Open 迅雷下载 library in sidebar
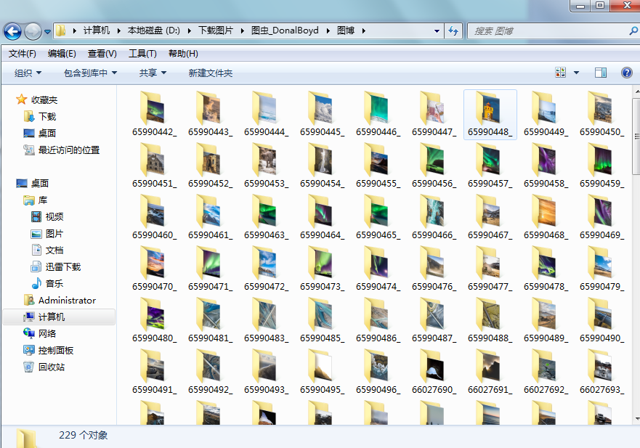 [x=62, y=267]
